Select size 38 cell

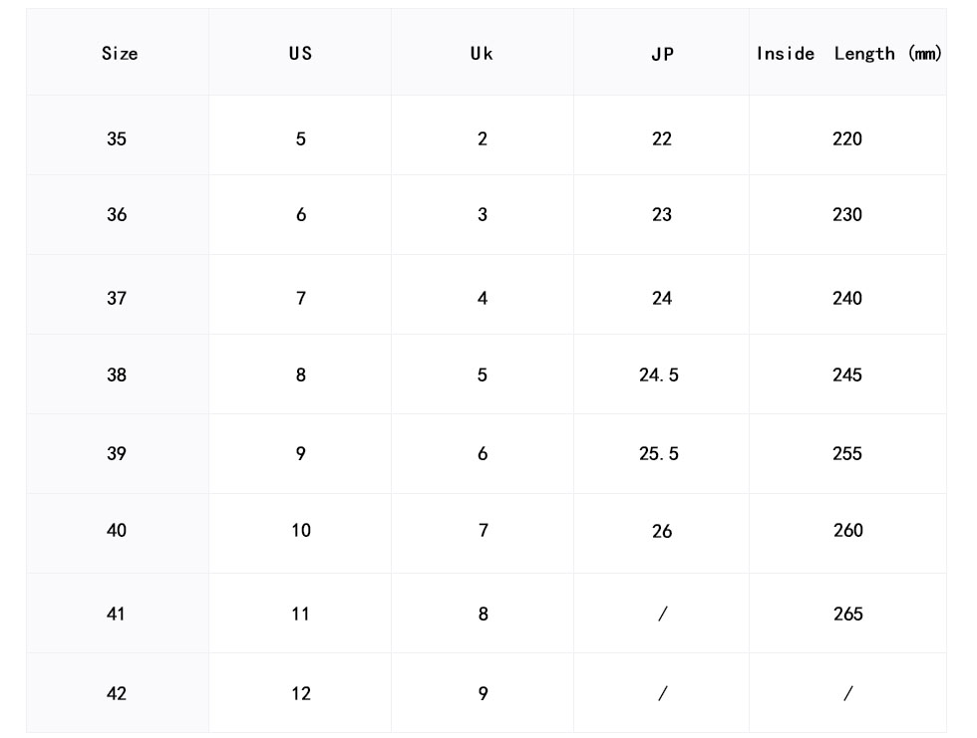117,375
